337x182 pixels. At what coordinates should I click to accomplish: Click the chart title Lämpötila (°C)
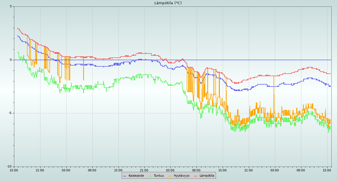click(x=168, y=3)
